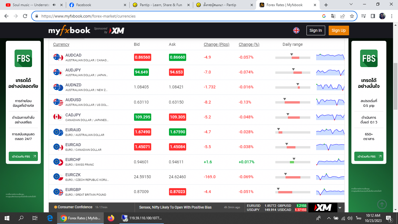Sort by Change (%) column header

point(249,44)
